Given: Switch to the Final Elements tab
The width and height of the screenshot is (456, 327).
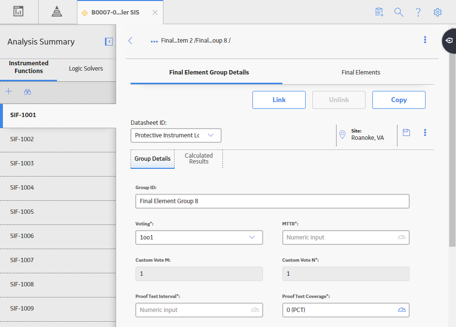Looking at the screenshot, I should point(361,73).
